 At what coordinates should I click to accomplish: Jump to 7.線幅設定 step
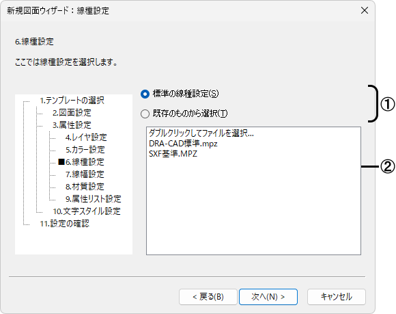point(85,174)
